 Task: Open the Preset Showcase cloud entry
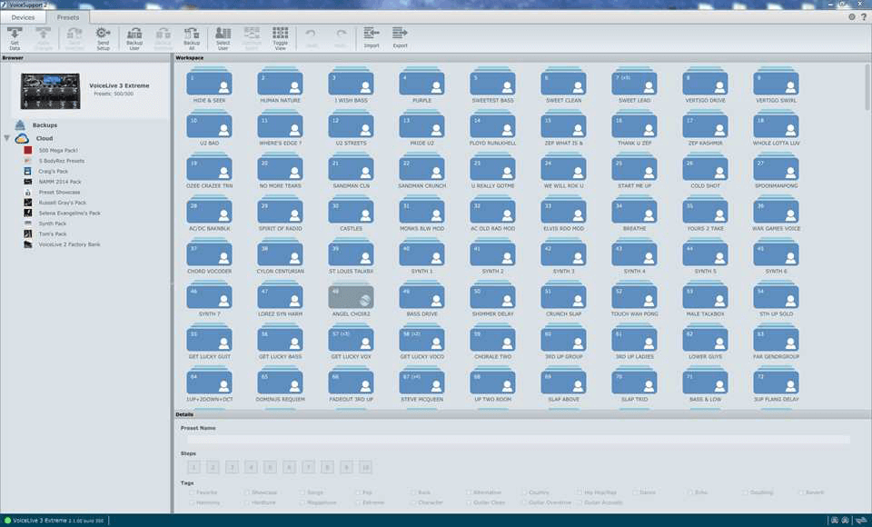59,192
